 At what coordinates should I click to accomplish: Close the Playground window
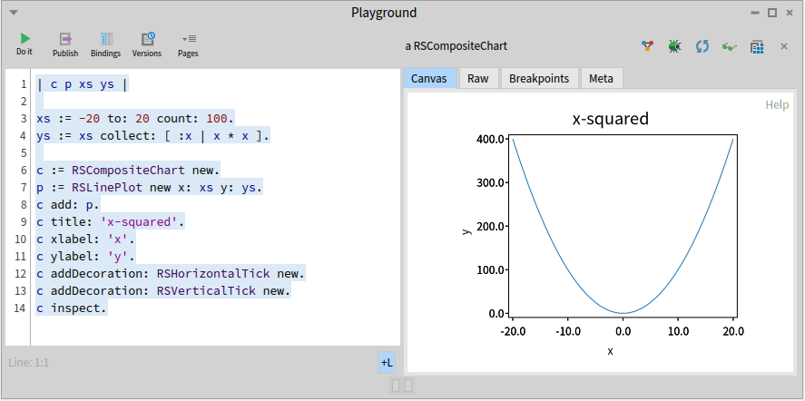tap(790, 13)
